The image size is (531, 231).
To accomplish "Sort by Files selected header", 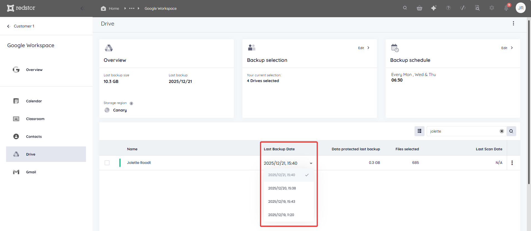I will 407,149.
